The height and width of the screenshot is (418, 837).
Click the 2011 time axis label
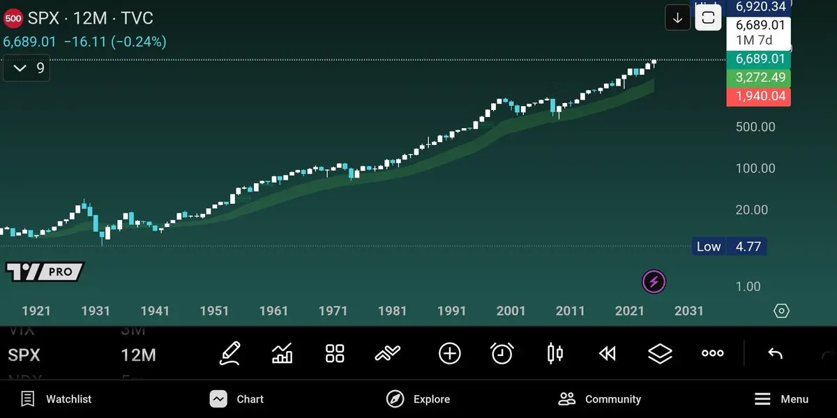(x=571, y=311)
